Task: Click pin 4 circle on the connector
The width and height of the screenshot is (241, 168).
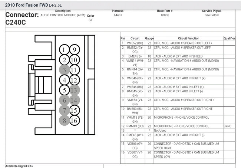Action: [x=64, y=80]
